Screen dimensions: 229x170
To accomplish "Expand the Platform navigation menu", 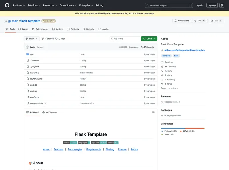I will tap(19, 5).
